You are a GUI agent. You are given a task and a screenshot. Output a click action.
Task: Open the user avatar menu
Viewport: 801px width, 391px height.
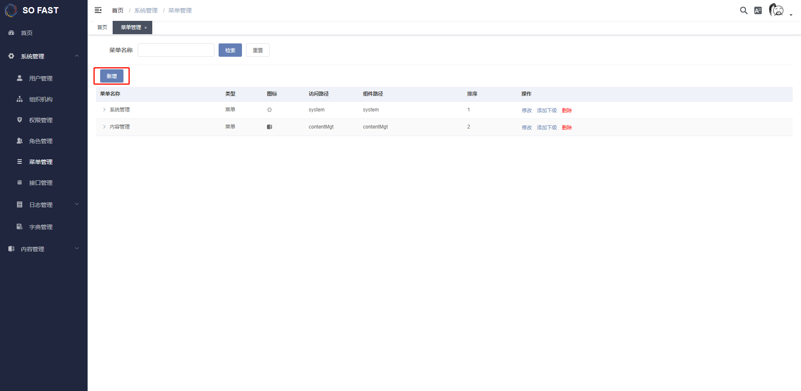pyautogui.click(x=776, y=10)
